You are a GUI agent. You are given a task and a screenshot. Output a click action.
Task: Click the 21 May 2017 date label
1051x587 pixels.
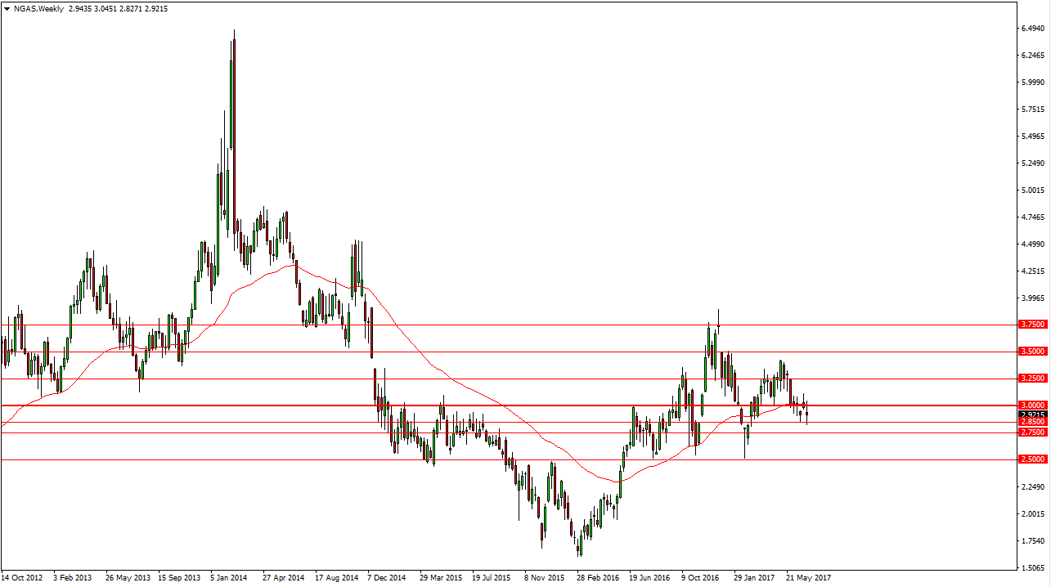click(806, 577)
